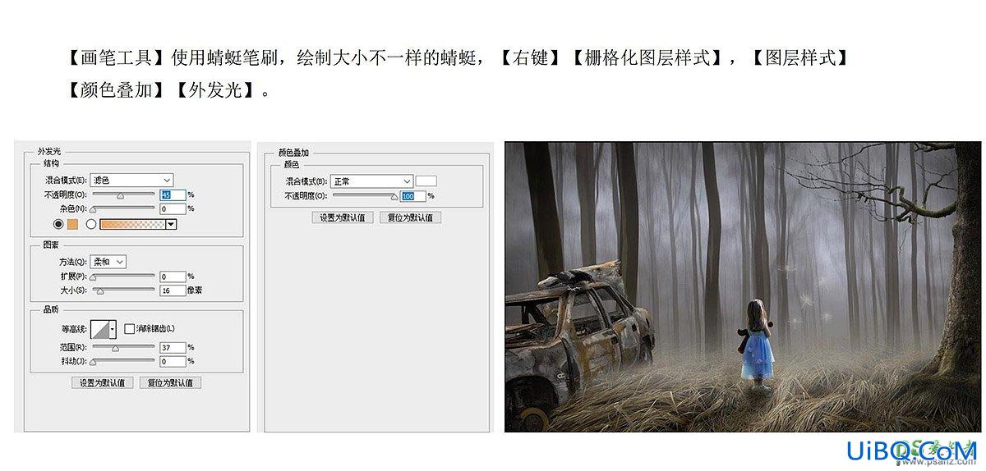Click the Outer Glow 不透明度 opacity slider

coord(122,195)
